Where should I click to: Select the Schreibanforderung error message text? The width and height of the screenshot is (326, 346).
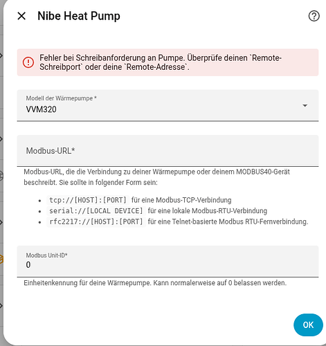point(161,62)
